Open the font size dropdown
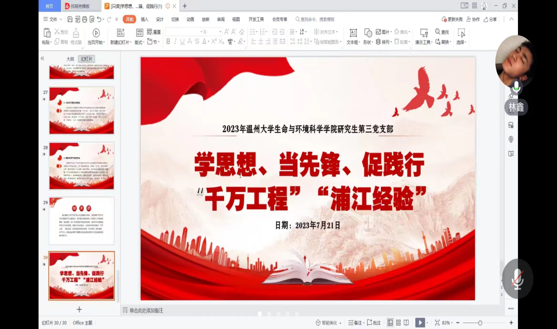 [x=220, y=32]
